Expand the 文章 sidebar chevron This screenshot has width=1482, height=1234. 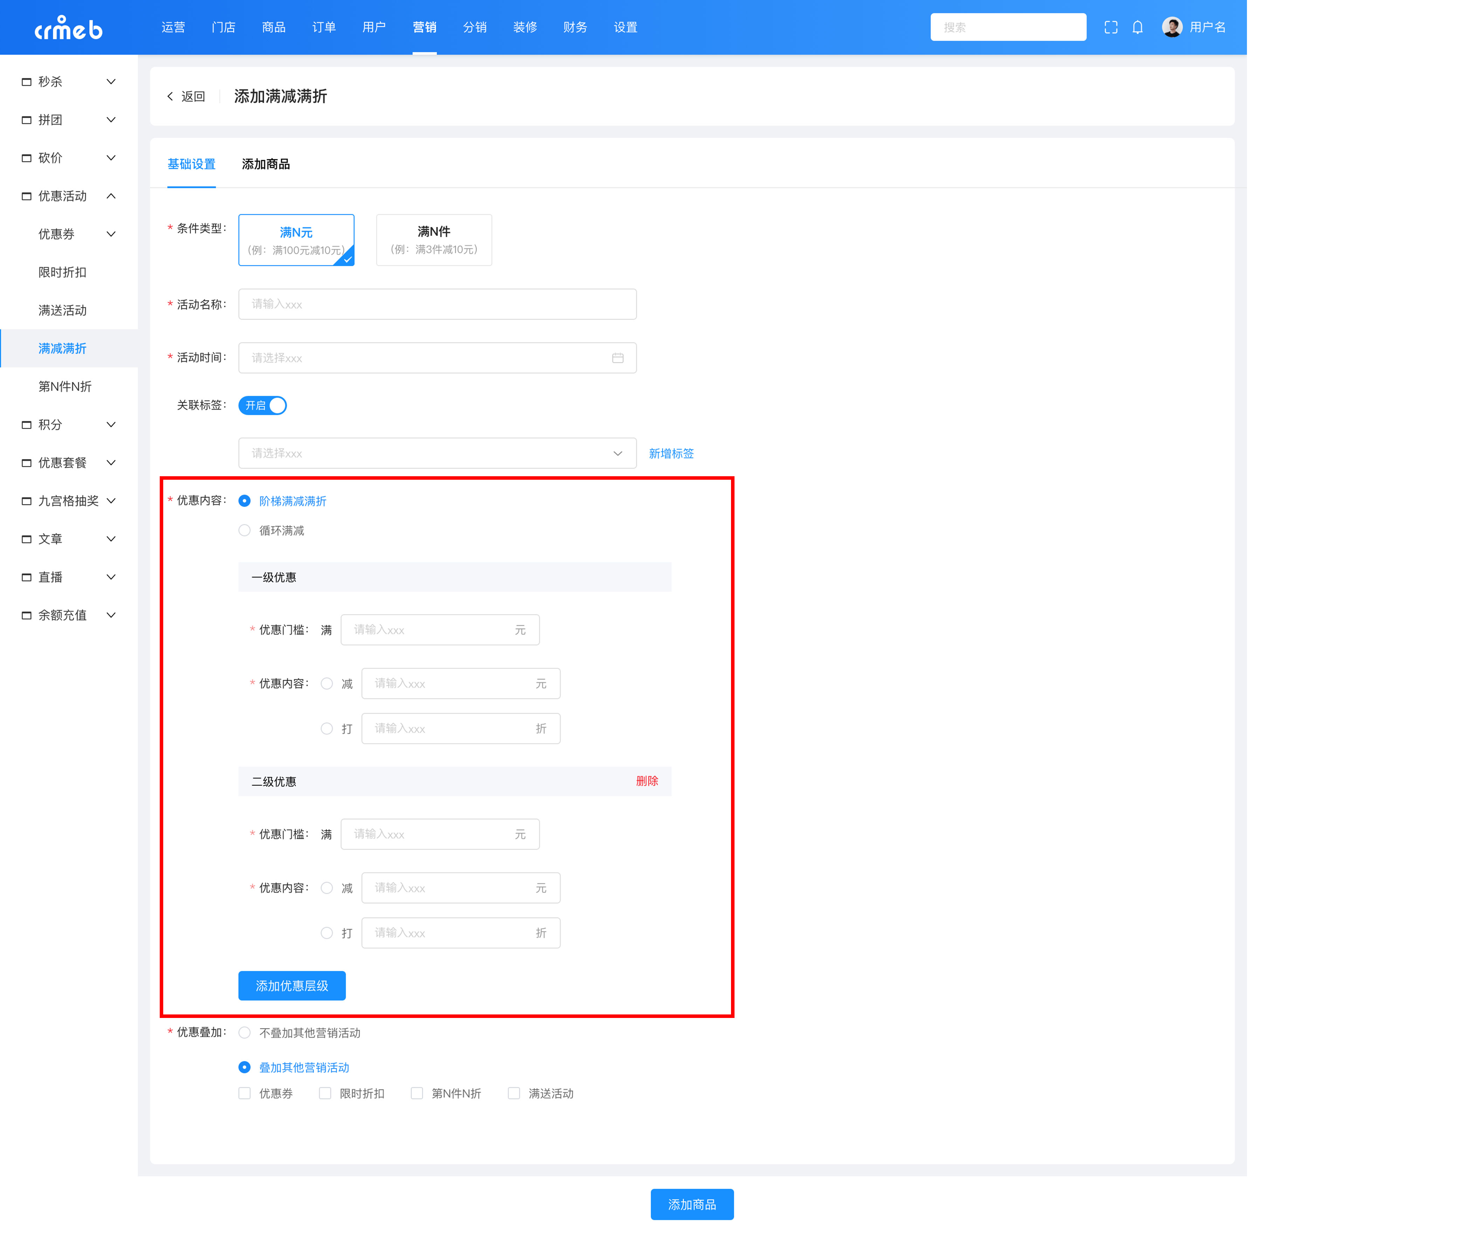111,539
